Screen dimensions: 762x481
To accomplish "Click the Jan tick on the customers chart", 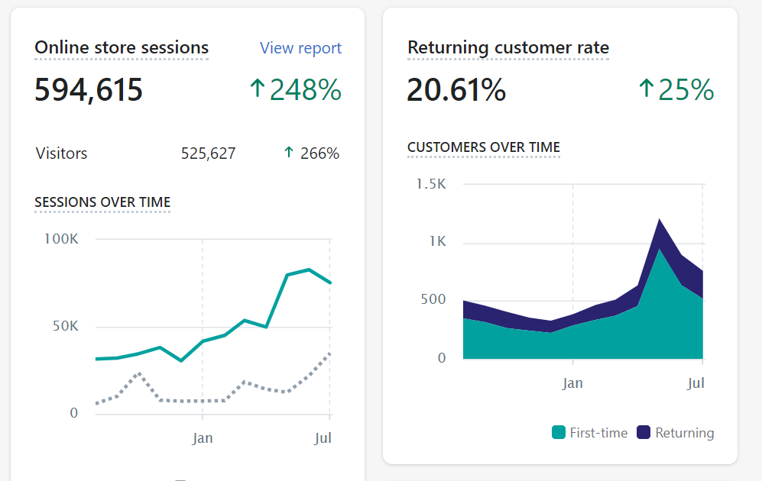I will [572, 383].
